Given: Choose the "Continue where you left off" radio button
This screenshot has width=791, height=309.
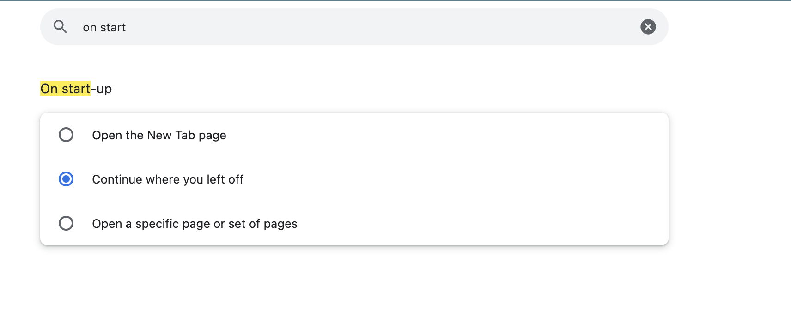Looking at the screenshot, I should 66,179.
